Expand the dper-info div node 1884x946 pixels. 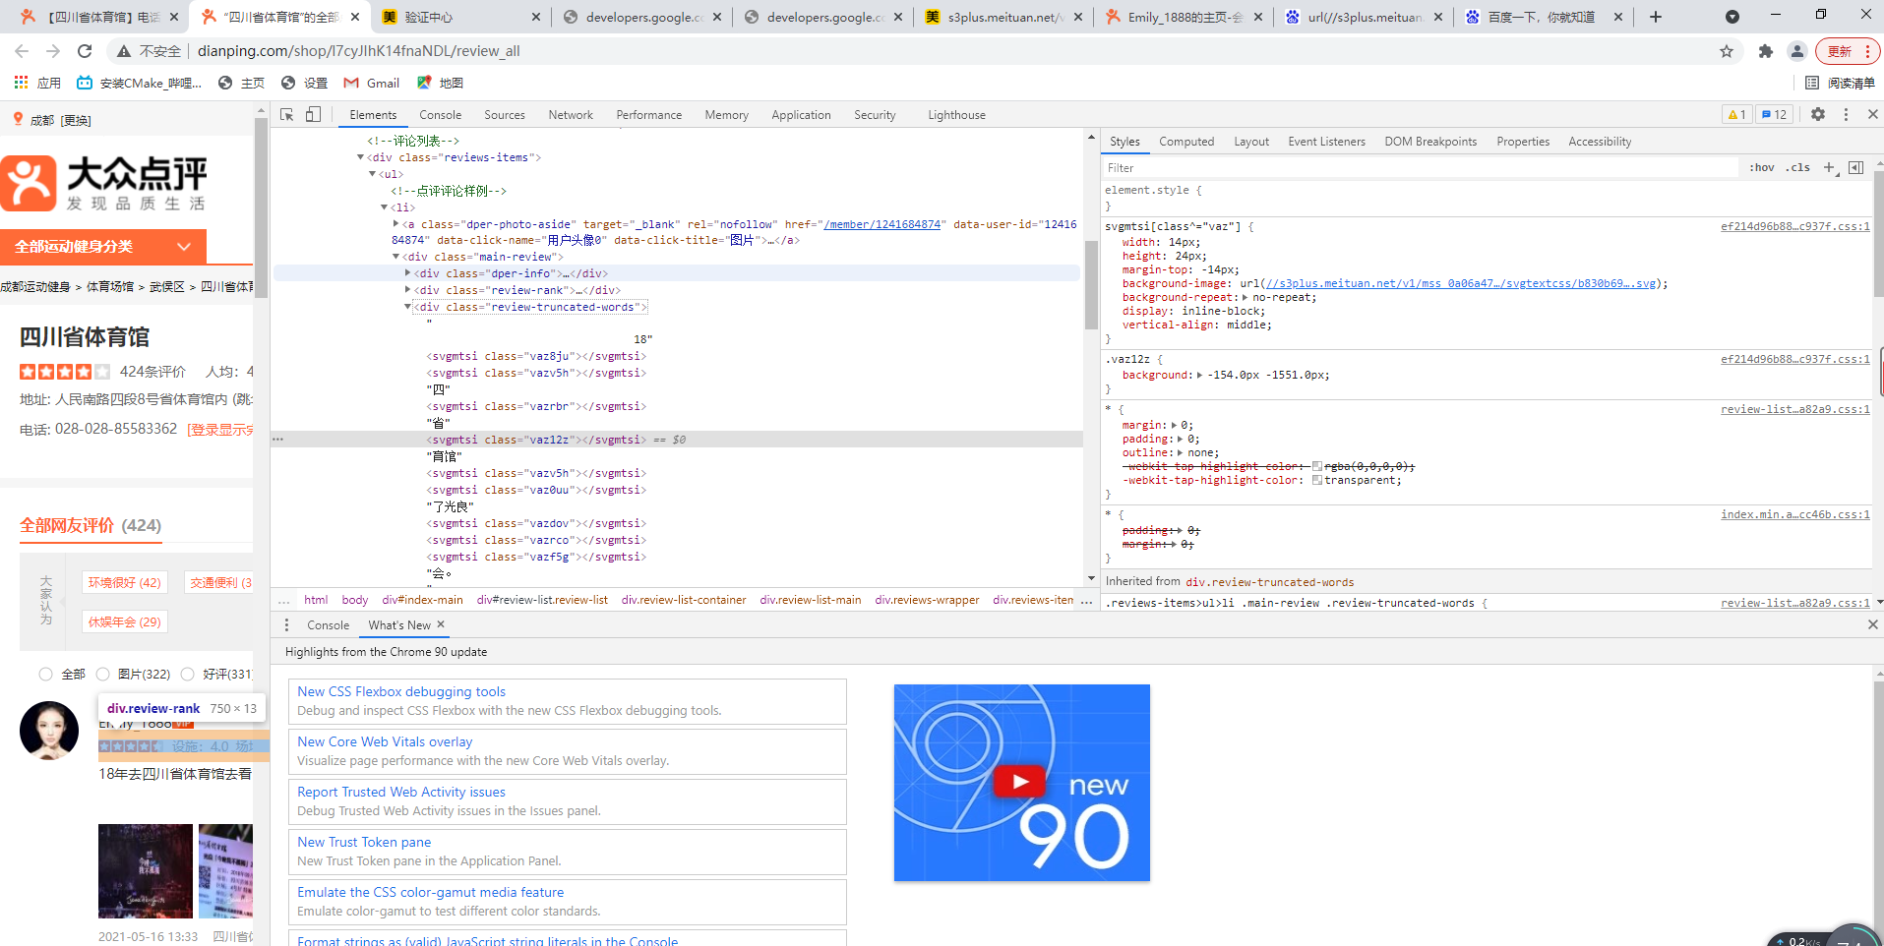pos(407,273)
